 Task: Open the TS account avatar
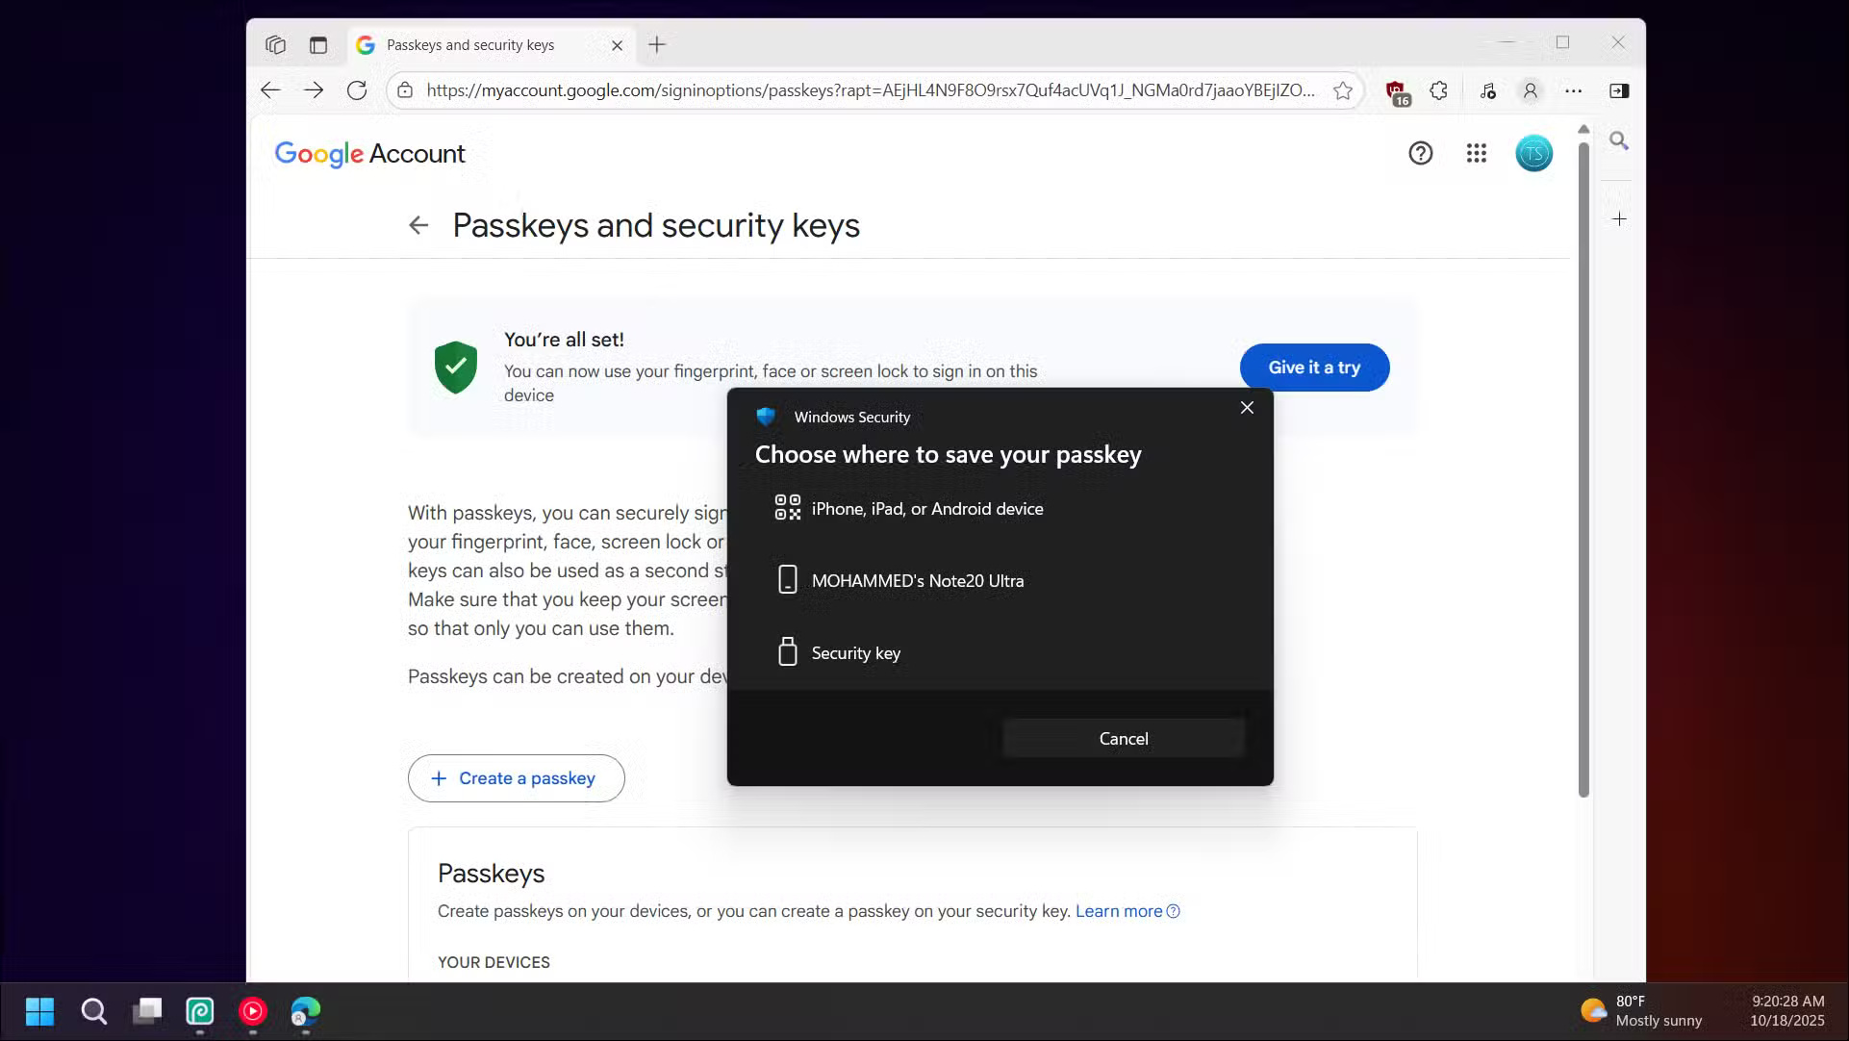1533,153
